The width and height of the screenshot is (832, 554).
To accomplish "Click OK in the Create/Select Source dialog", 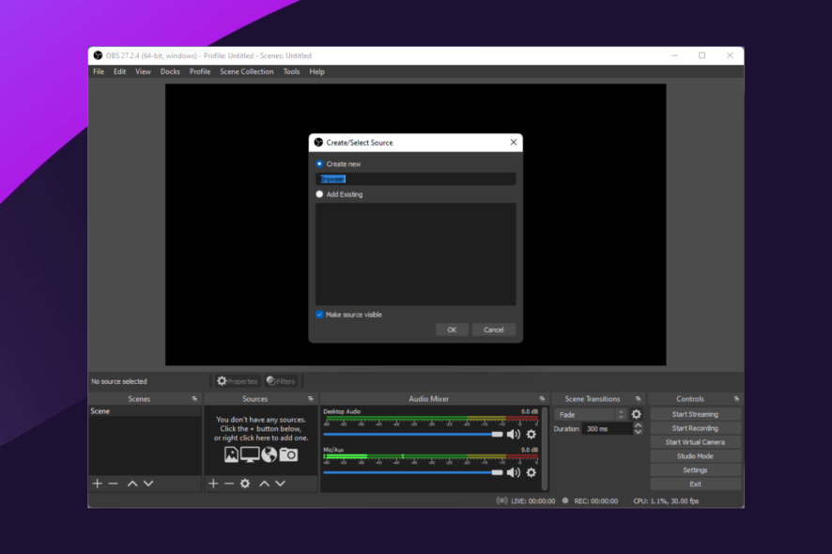I will [452, 330].
